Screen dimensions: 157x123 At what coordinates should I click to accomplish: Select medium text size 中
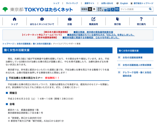(x=109, y=10)
